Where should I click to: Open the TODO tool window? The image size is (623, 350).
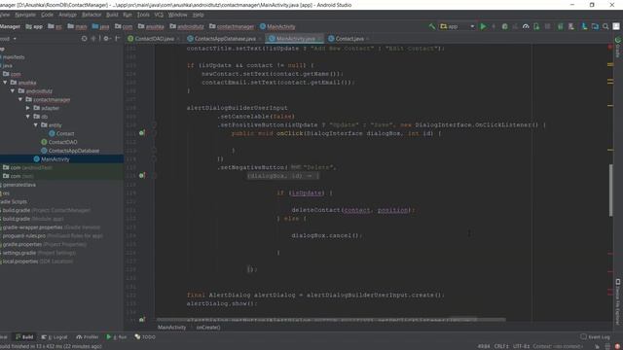click(145, 337)
